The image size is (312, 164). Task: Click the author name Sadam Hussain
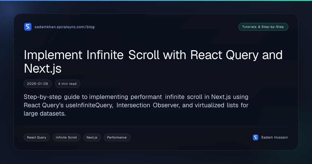[275, 137]
